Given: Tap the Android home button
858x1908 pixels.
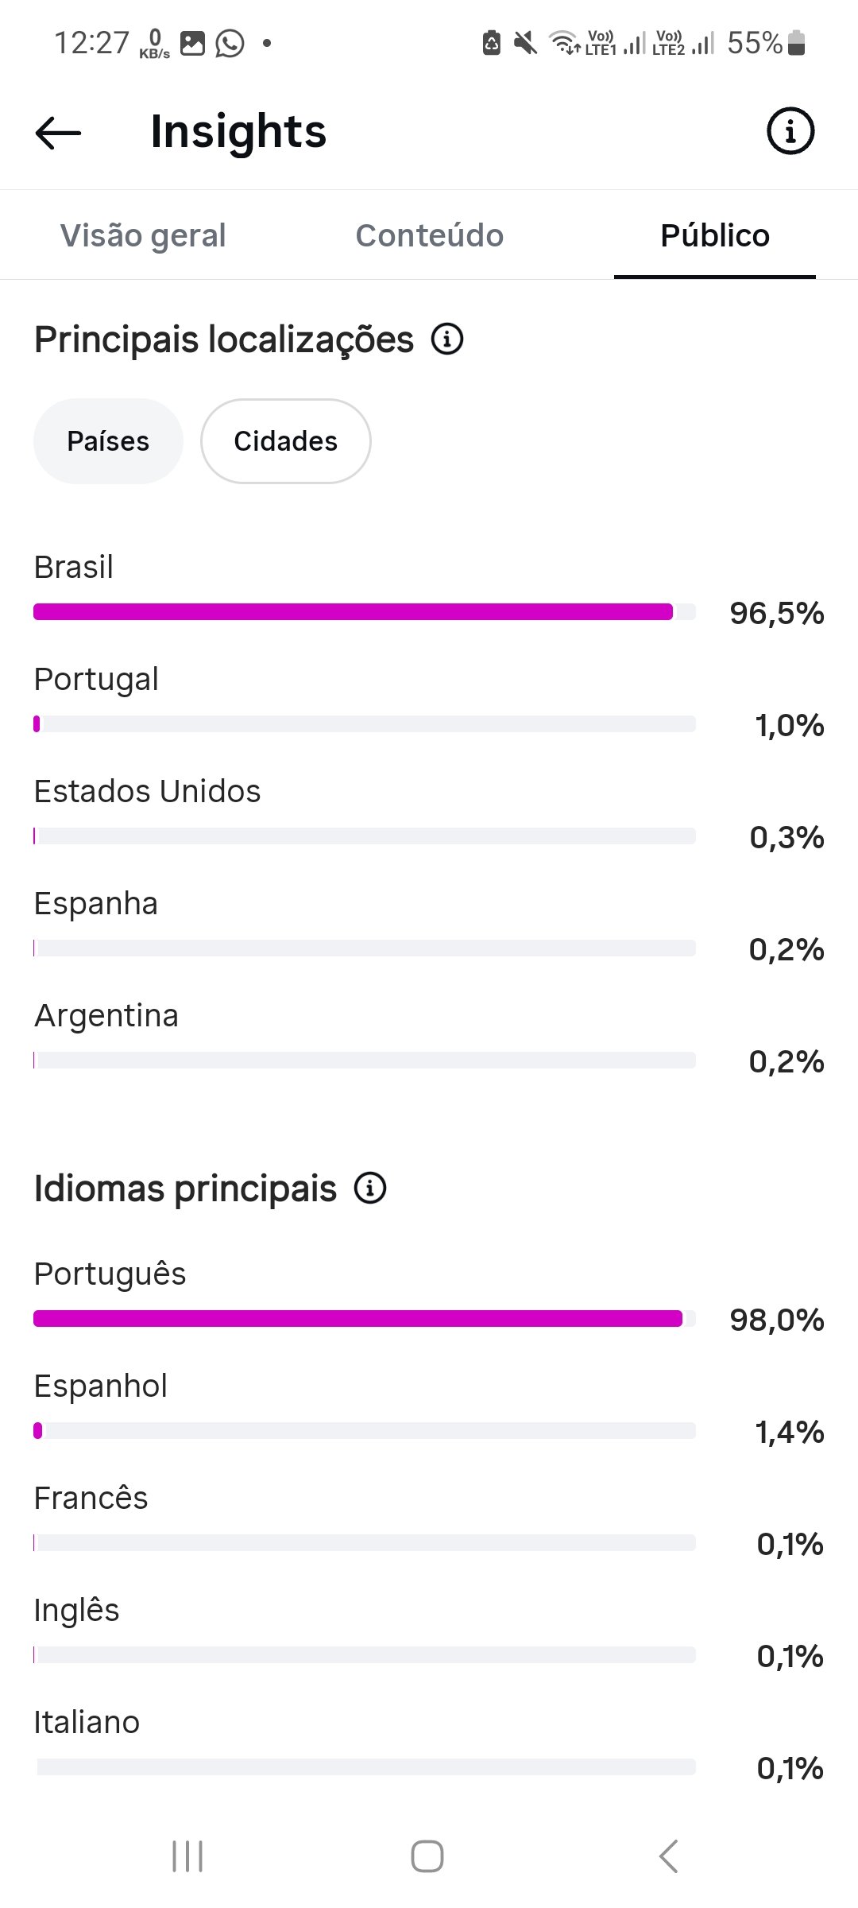Looking at the screenshot, I should (427, 1856).
